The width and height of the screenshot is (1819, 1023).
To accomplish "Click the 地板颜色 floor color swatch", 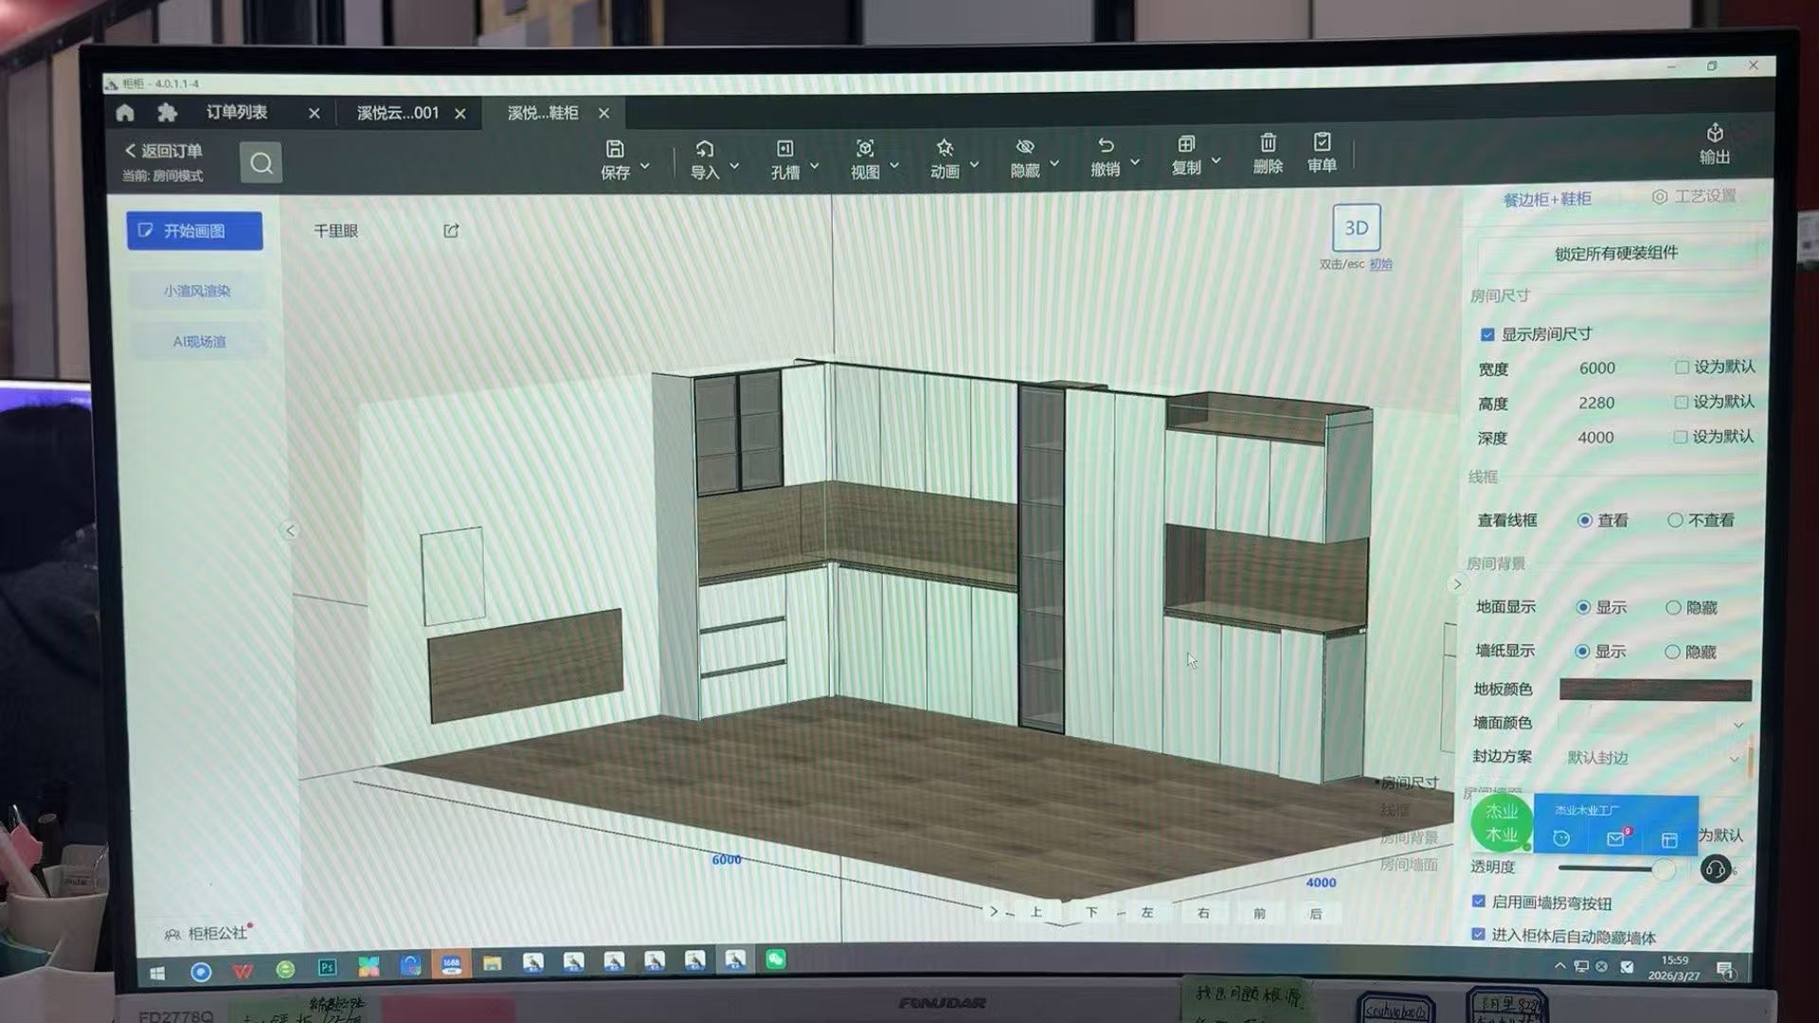I will 1654,690.
